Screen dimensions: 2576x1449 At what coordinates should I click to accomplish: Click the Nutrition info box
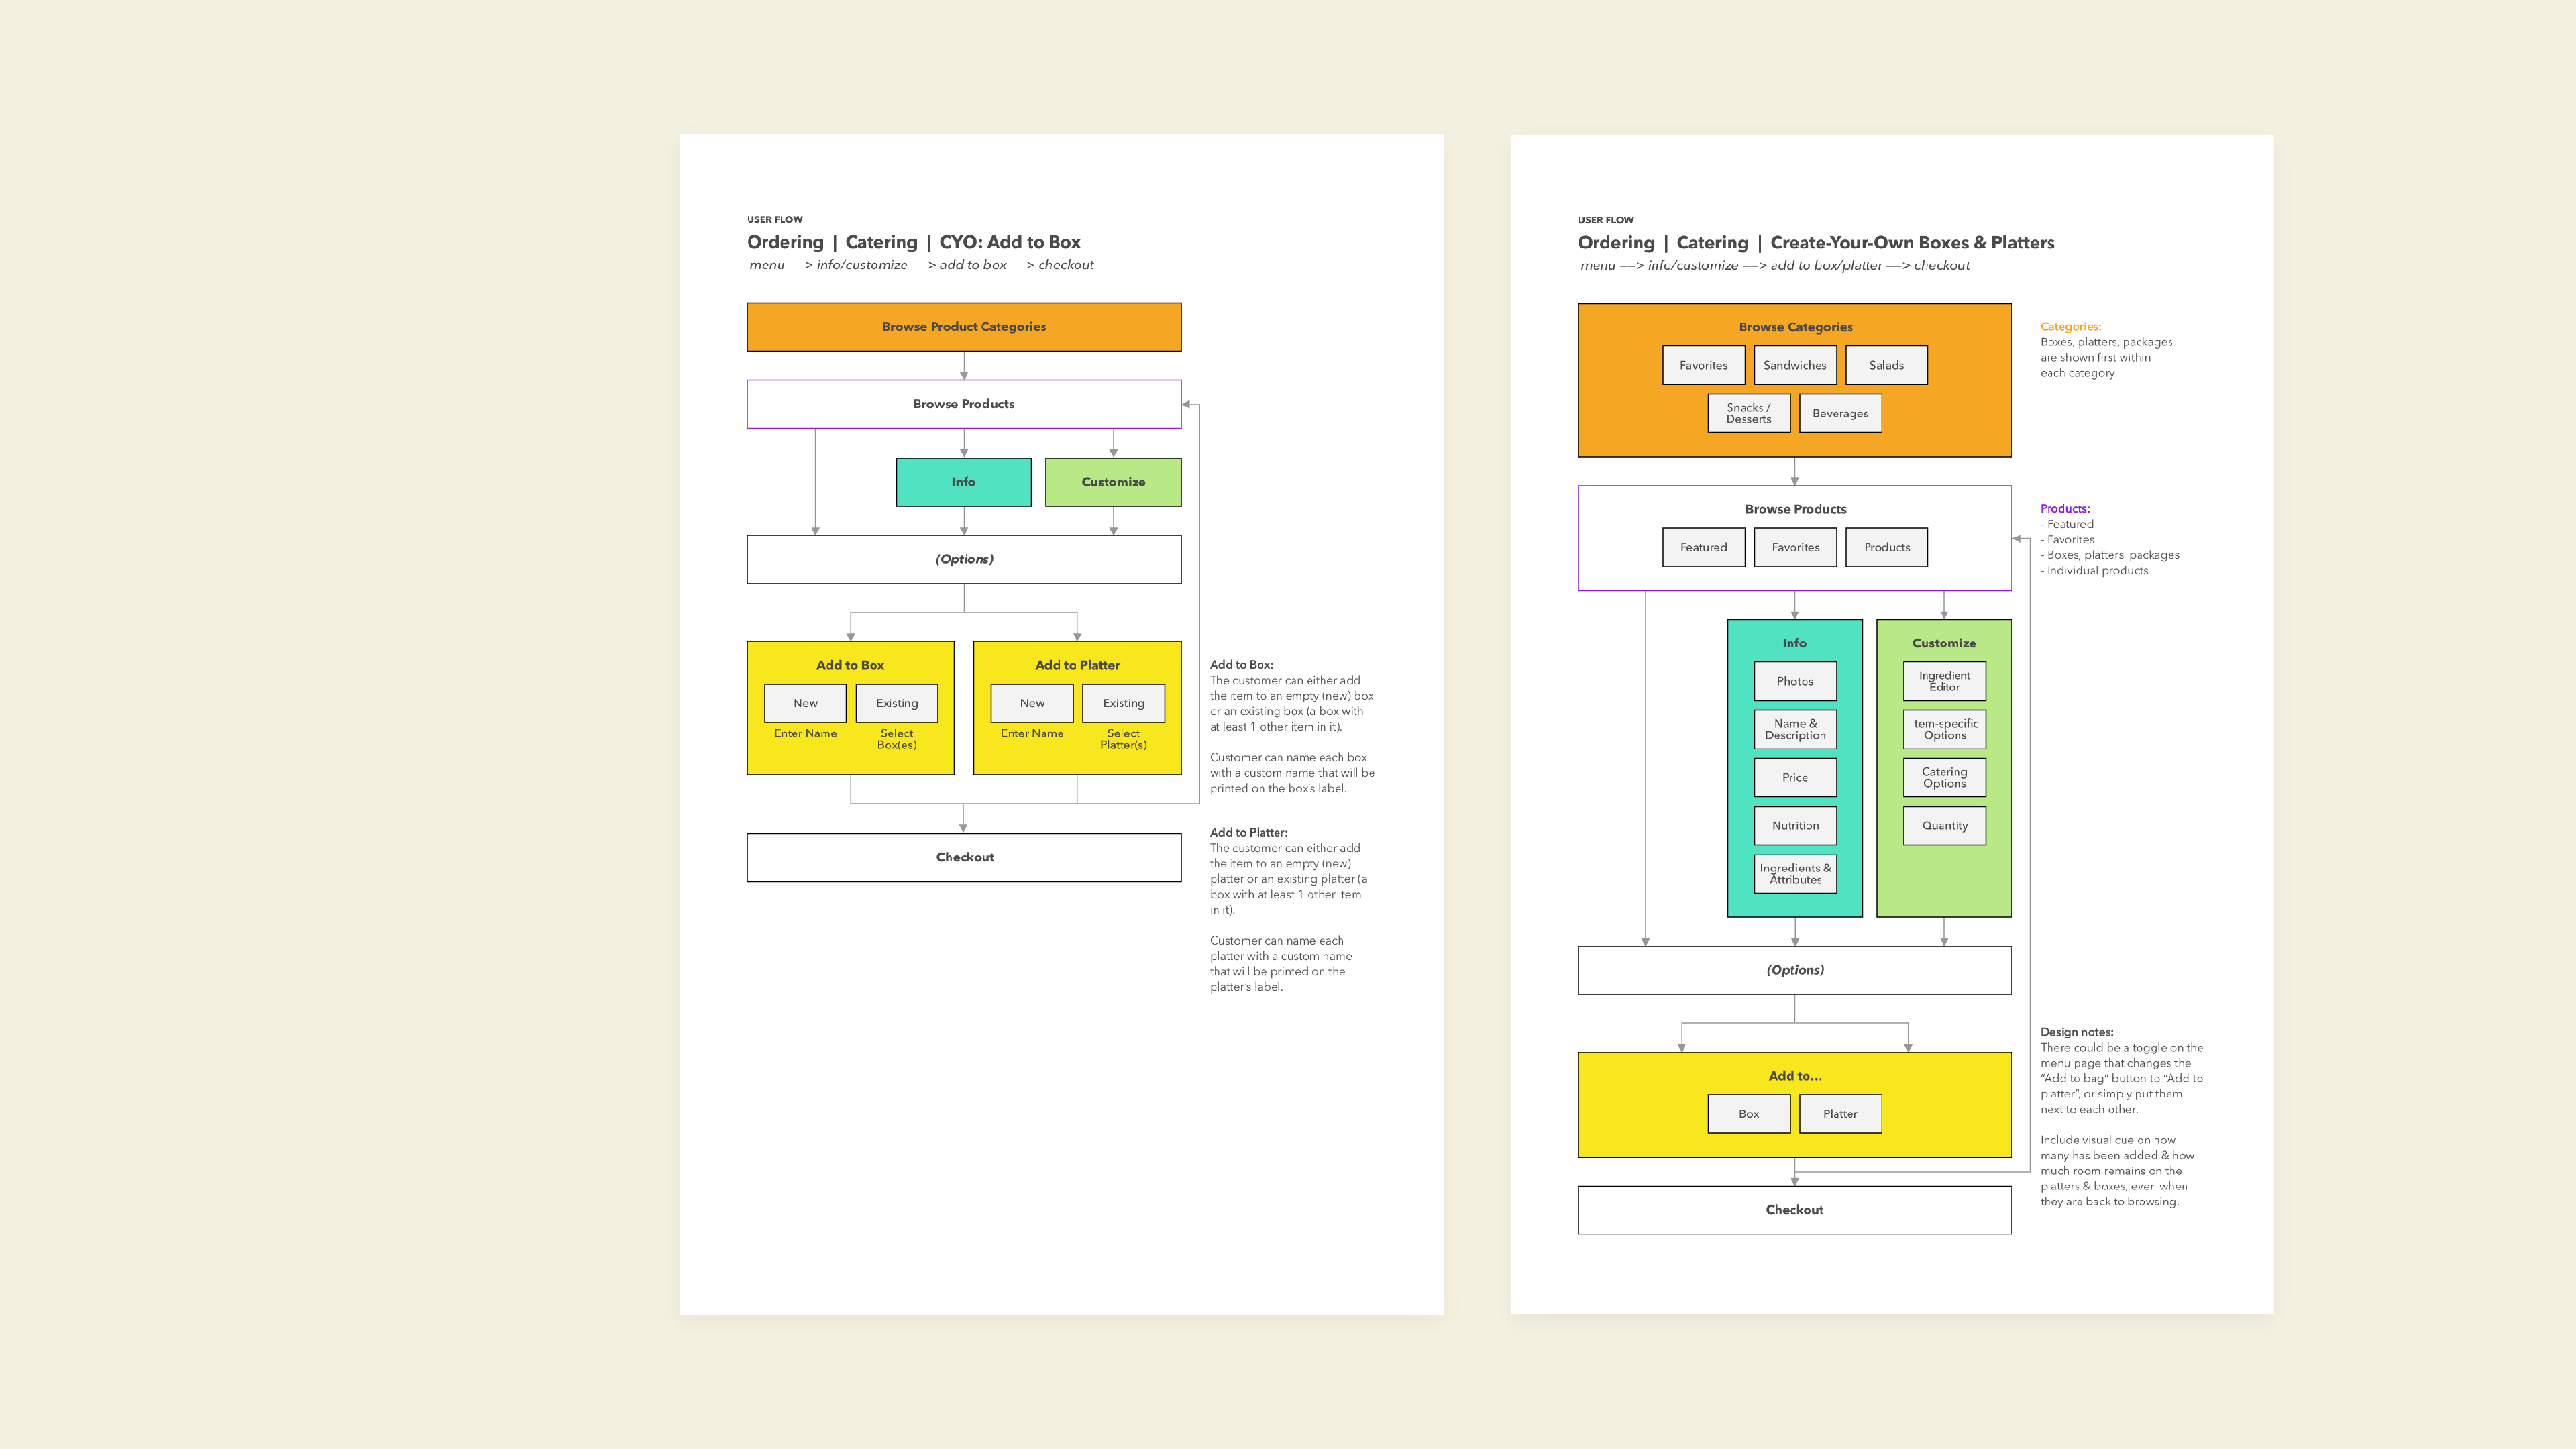point(1795,826)
